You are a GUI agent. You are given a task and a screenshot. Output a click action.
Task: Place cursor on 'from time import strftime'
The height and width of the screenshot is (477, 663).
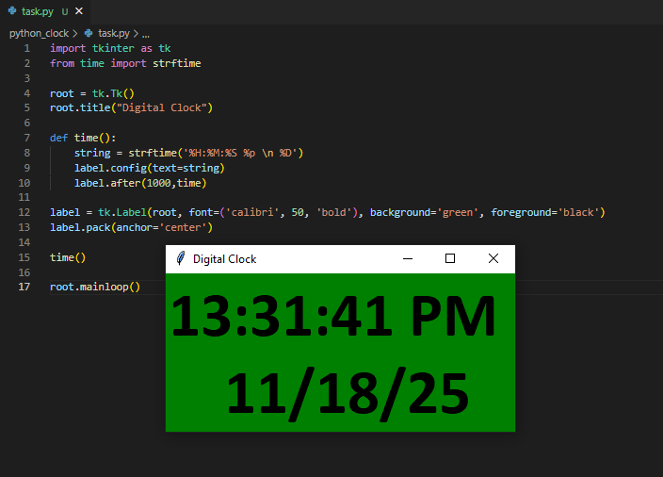click(x=125, y=63)
